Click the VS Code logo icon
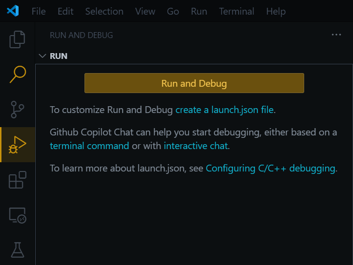353x265 pixels. 13,11
